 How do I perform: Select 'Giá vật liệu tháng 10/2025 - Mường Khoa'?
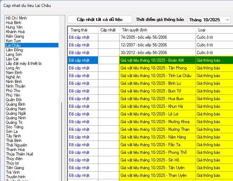click(x=155, y=122)
